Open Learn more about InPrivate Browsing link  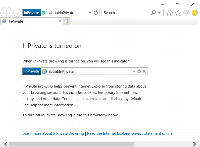(x=53, y=133)
